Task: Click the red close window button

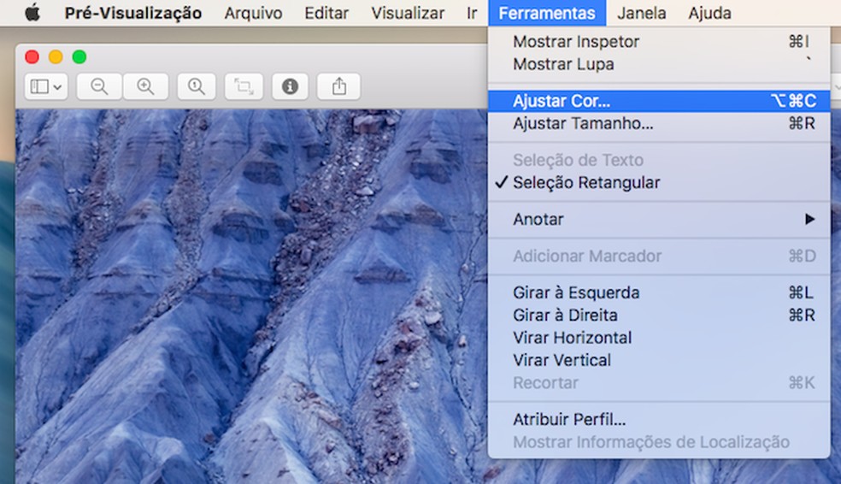Action: [32, 57]
